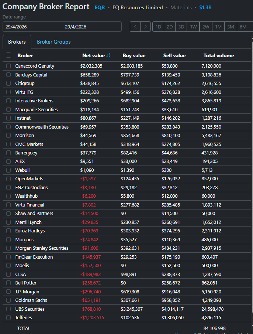The image size is (253, 334).
Task: Pick the 3M range button
Action: click(231, 27)
